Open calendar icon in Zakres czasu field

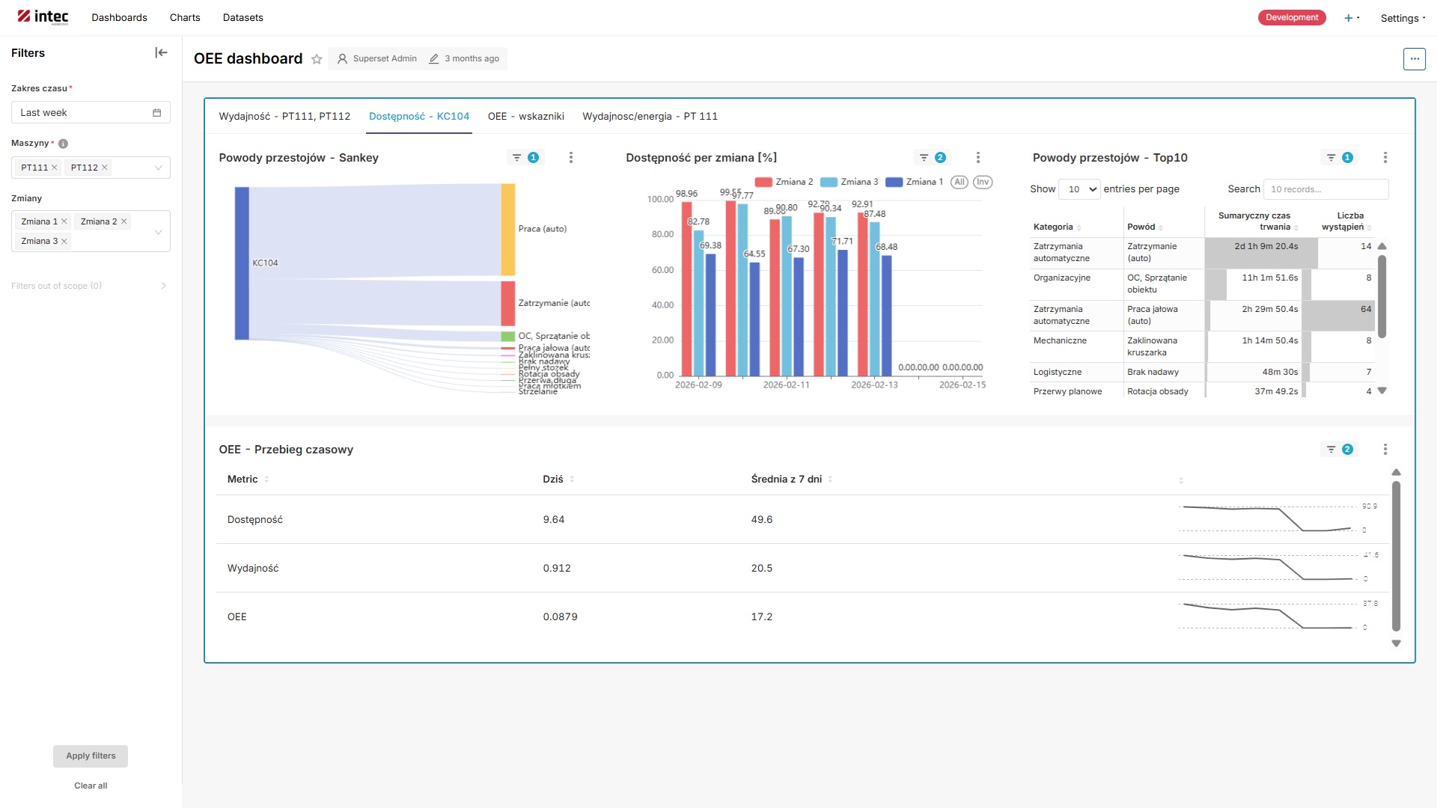(157, 113)
